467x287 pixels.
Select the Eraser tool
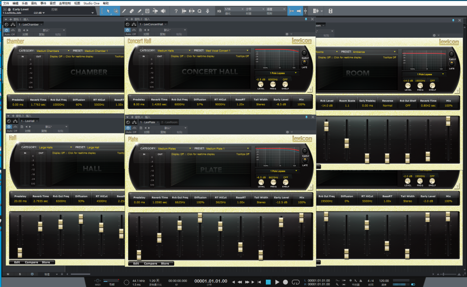(x=132, y=10)
